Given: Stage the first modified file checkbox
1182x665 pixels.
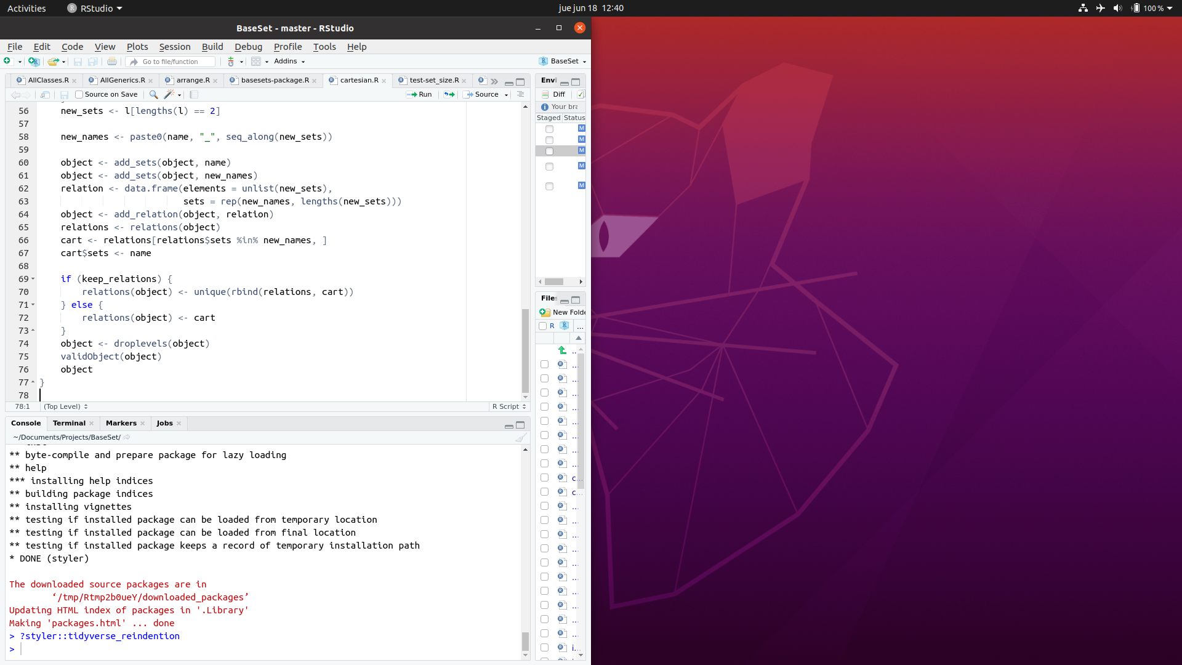Looking at the screenshot, I should [549, 129].
